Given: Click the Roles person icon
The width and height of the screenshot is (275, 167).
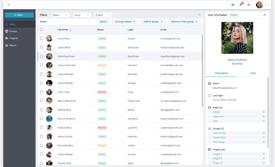Looking at the screenshot, I should click(x=210, y=107).
